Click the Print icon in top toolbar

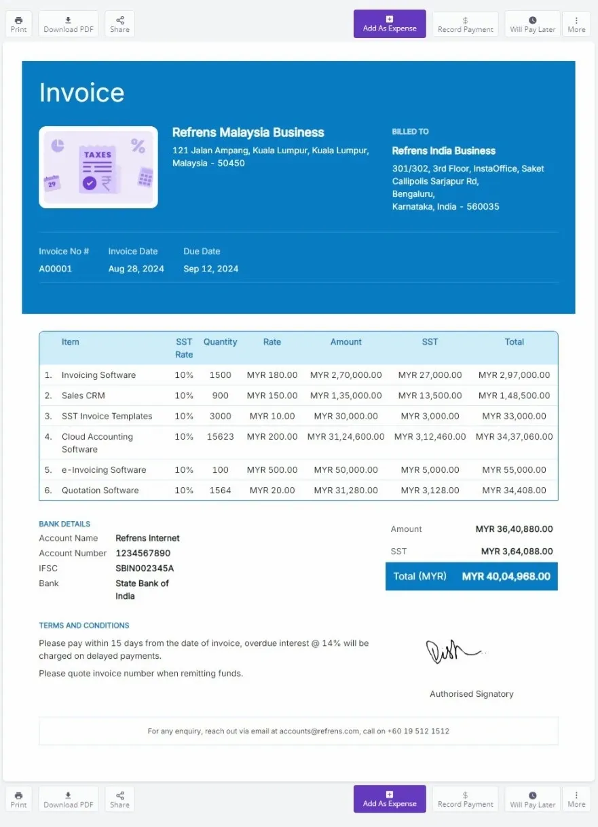[x=18, y=24]
